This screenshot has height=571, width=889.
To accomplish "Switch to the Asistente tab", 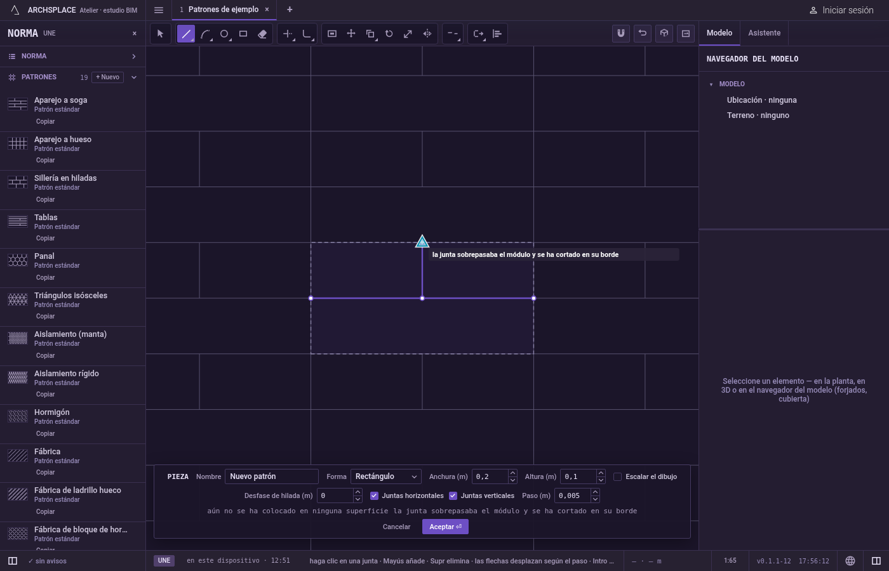I will click(764, 33).
